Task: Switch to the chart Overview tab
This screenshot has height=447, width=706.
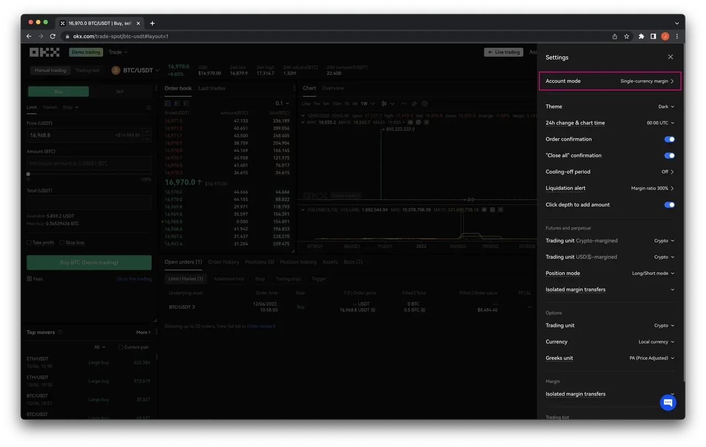Action: (333, 88)
